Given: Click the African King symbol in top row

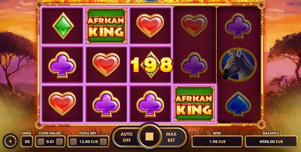Looking at the screenshot, I should coord(106,26).
